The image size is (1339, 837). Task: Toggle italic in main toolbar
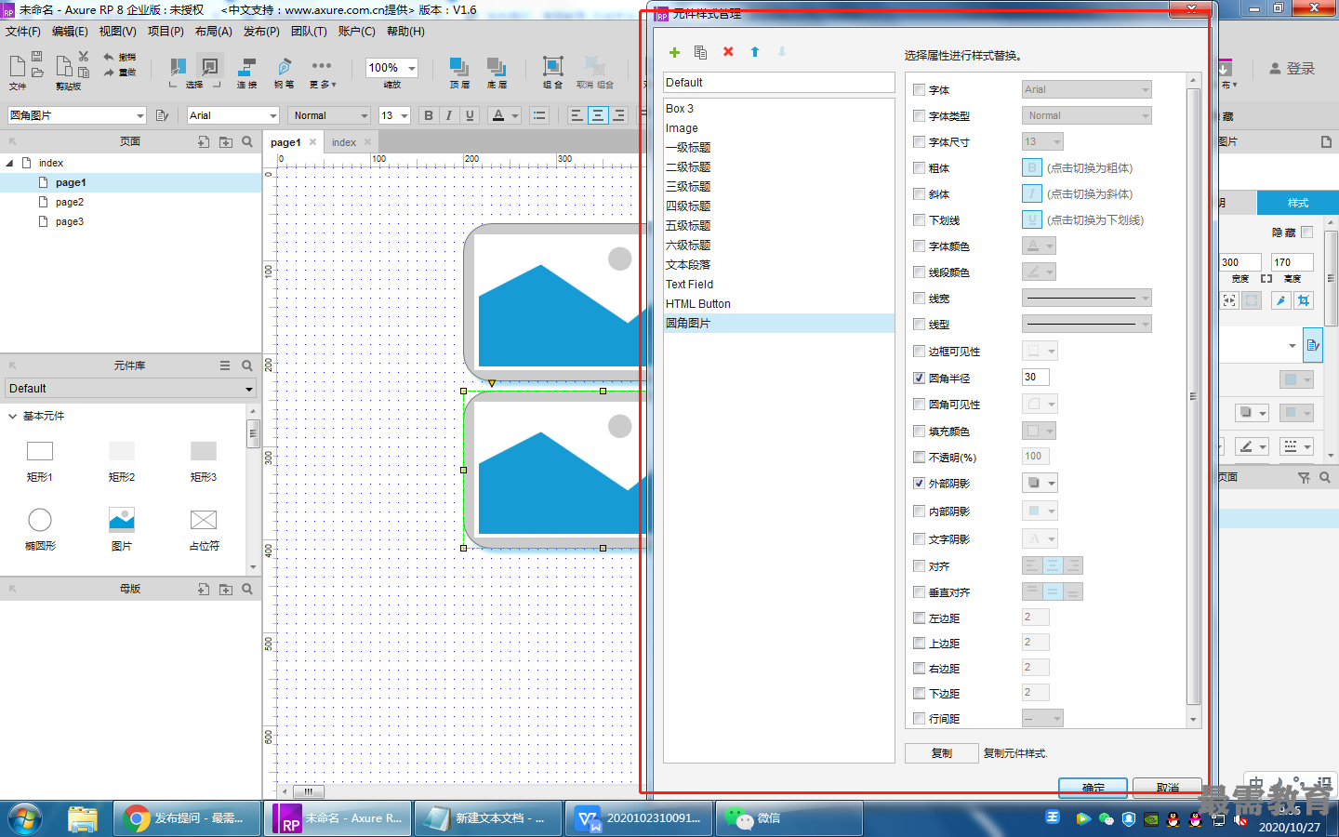click(449, 115)
